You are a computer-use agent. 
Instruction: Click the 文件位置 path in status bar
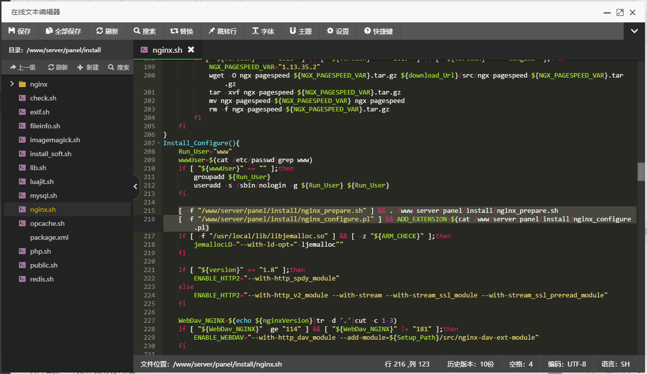point(211,364)
